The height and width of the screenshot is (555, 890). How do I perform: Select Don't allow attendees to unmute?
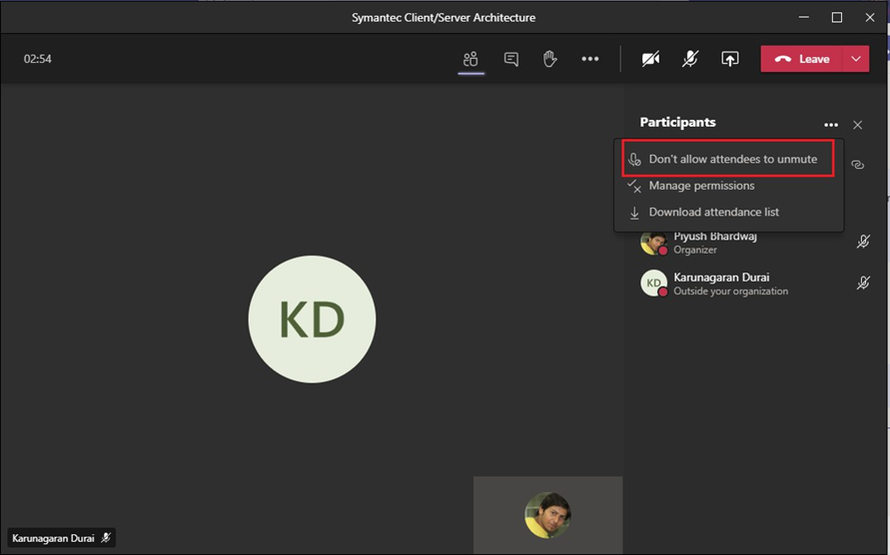coord(728,159)
